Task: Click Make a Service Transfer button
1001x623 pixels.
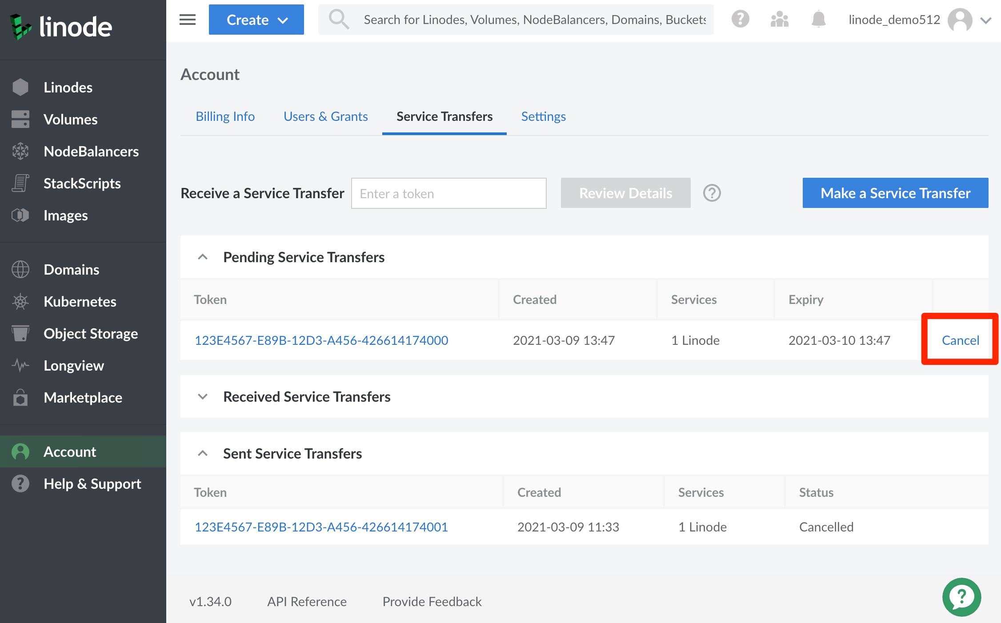Action: [x=895, y=193]
